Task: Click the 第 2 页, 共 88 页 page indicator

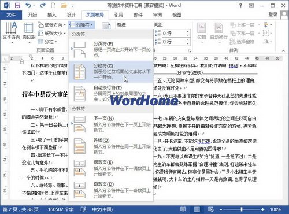Action: coord(20,209)
